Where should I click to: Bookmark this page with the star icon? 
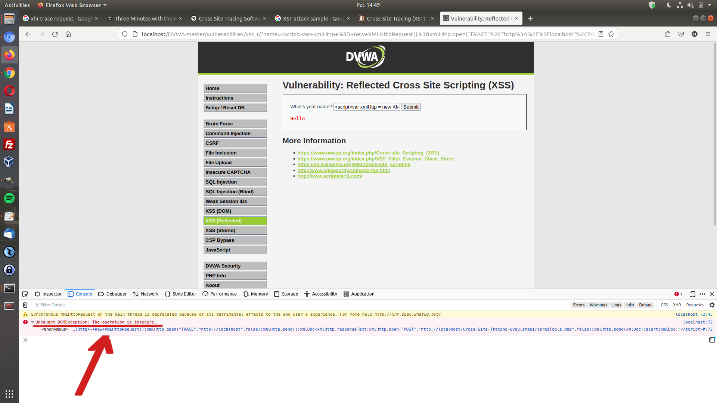(611, 34)
